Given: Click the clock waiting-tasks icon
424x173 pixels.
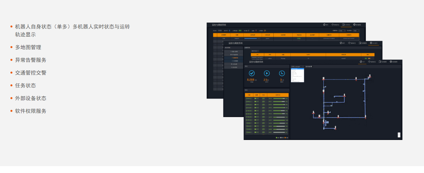Looking at the screenshot, I should click(282, 73).
